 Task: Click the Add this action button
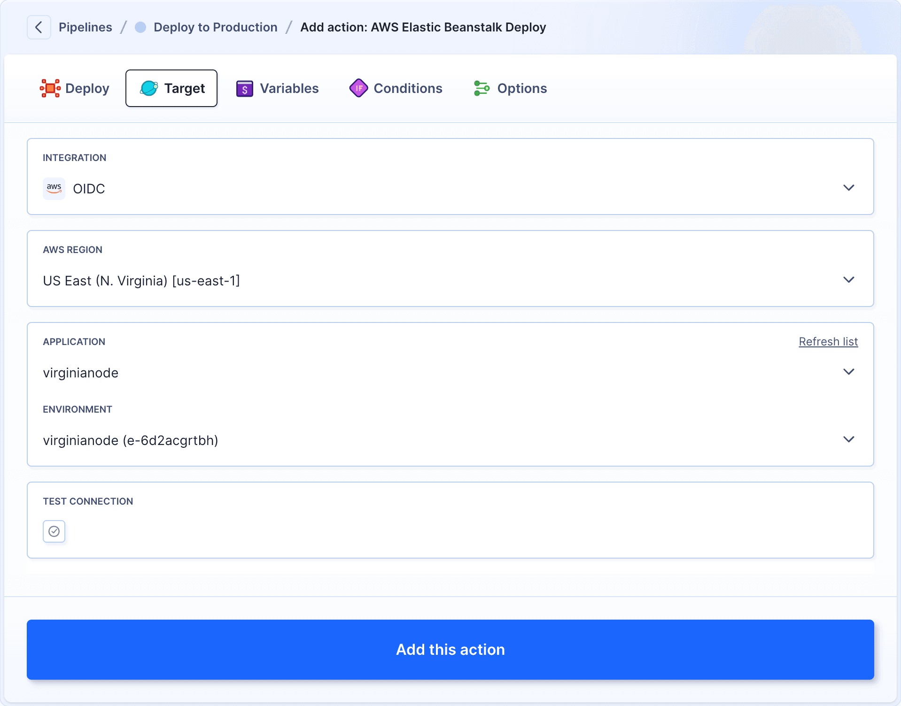coord(450,650)
